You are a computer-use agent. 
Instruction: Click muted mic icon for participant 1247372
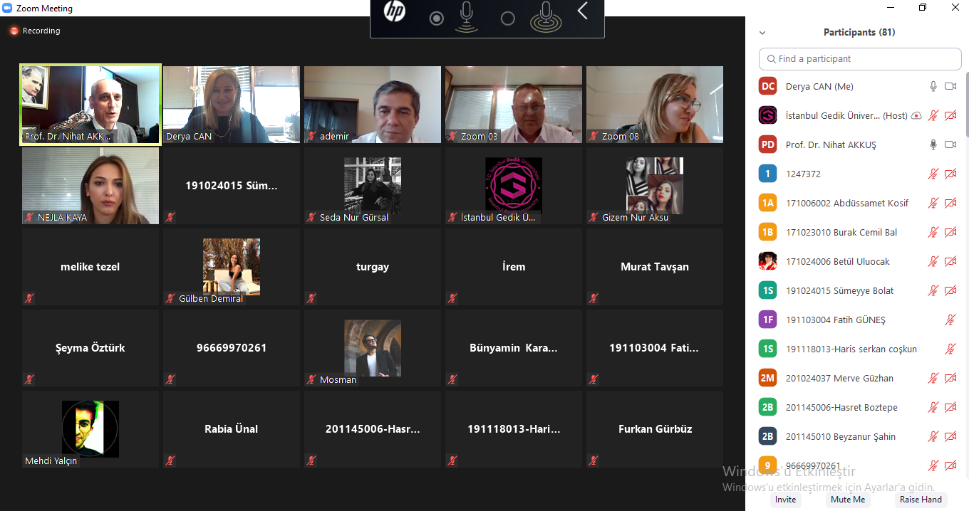[x=933, y=174]
